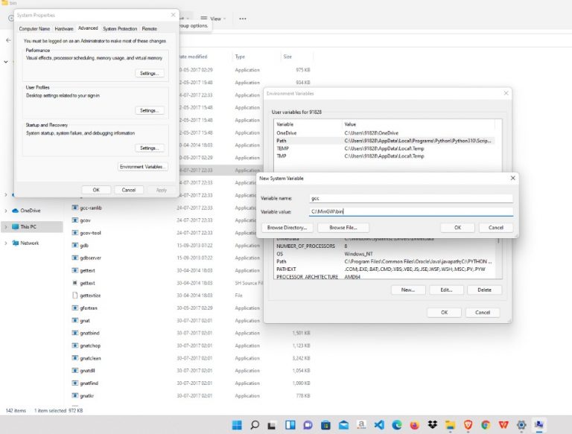Viewport: 572px width, 434px height.
Task: Click the Windows Start button
Action: coord(237,425)
